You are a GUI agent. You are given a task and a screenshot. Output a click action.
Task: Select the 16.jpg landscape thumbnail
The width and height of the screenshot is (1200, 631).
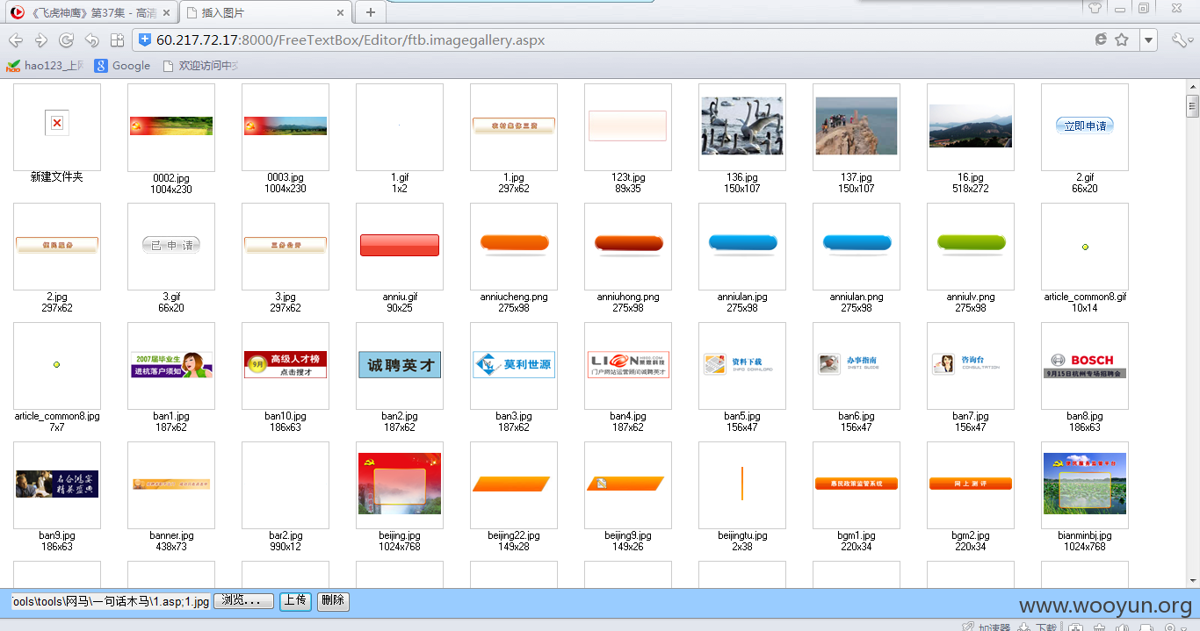(x=971, y=125)
